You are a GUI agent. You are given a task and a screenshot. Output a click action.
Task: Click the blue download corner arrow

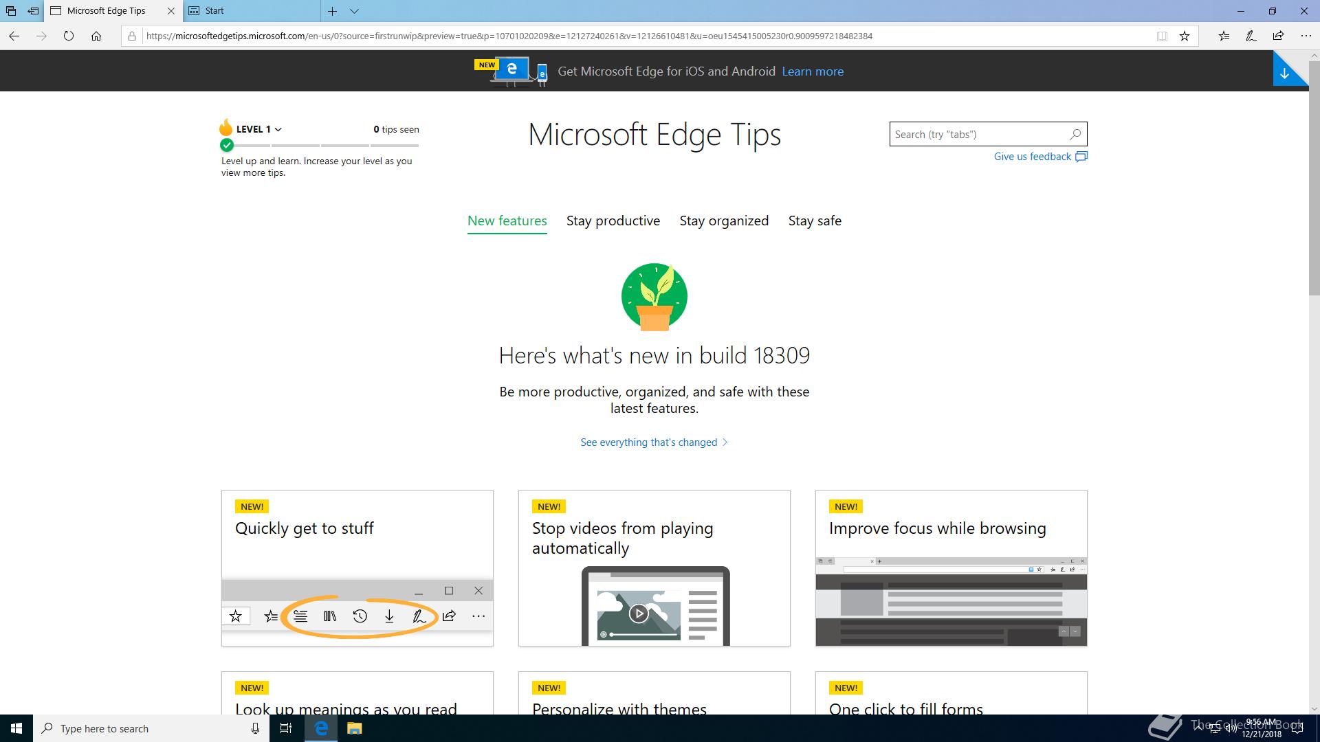coord(1284,74)
